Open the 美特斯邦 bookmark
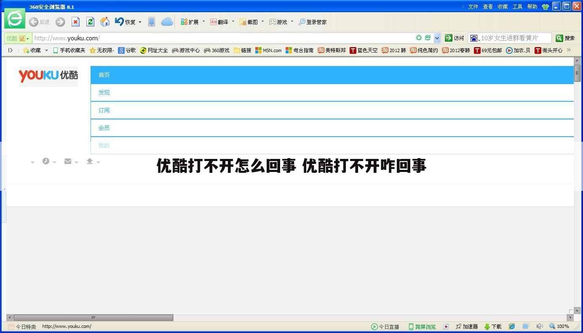 (x=332, y=50)
